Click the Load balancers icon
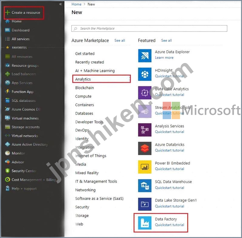Image resolution: width=242 pixels, height=238 pixels. click(8, 74)
